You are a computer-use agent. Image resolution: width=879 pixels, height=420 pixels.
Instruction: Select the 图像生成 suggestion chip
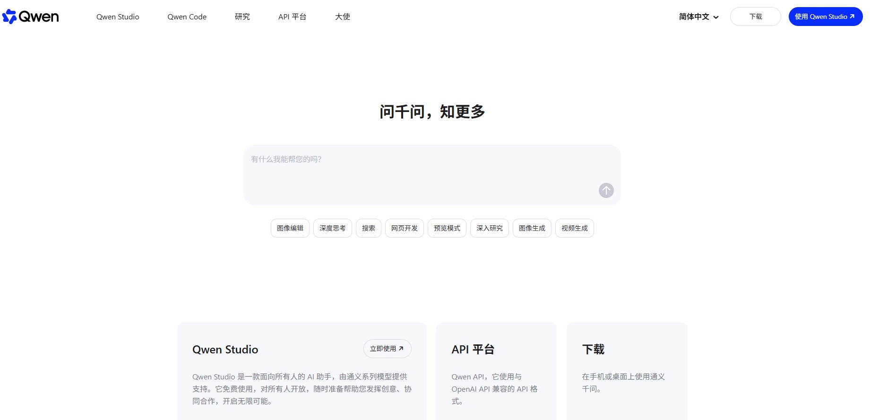pos(532,228)
